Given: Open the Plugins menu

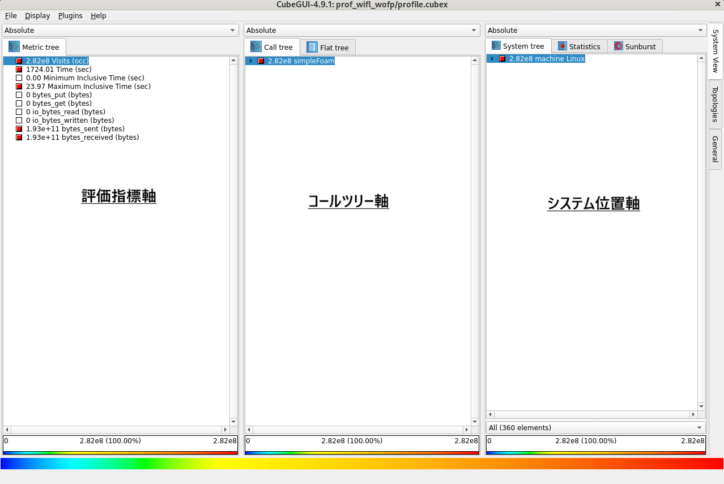Looking at the screenshot, I should click(x=70, y=16).
